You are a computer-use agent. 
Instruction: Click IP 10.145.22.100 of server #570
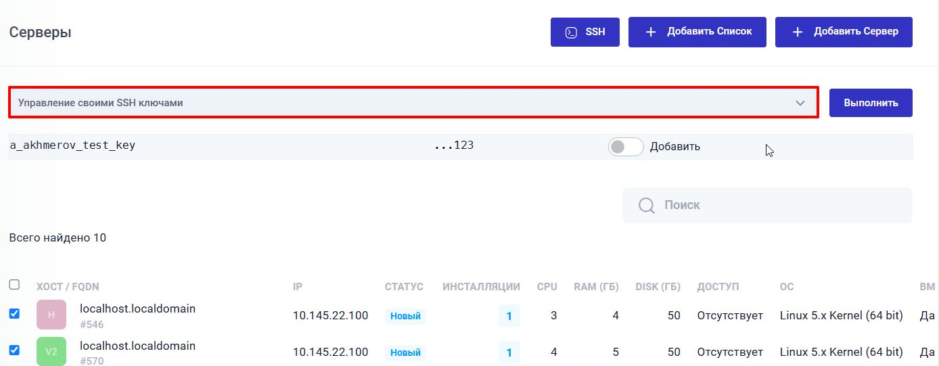pos(331,352)
